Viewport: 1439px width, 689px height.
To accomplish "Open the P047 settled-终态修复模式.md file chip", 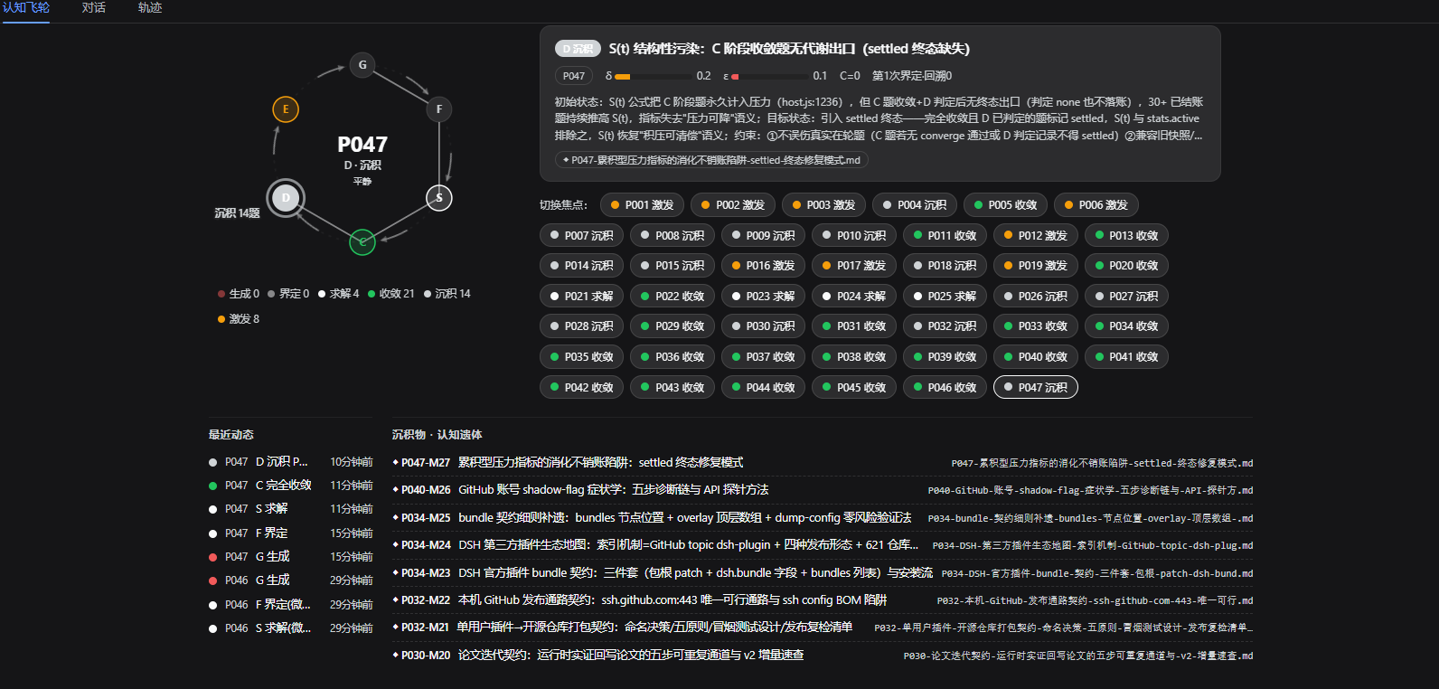I will (711, 160).
